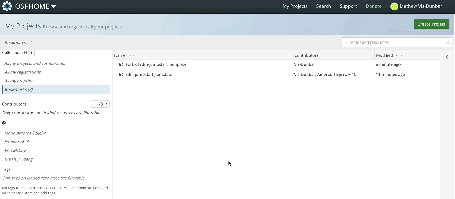
Task: Click the Create Project button
Action: [x=431, y=24]
